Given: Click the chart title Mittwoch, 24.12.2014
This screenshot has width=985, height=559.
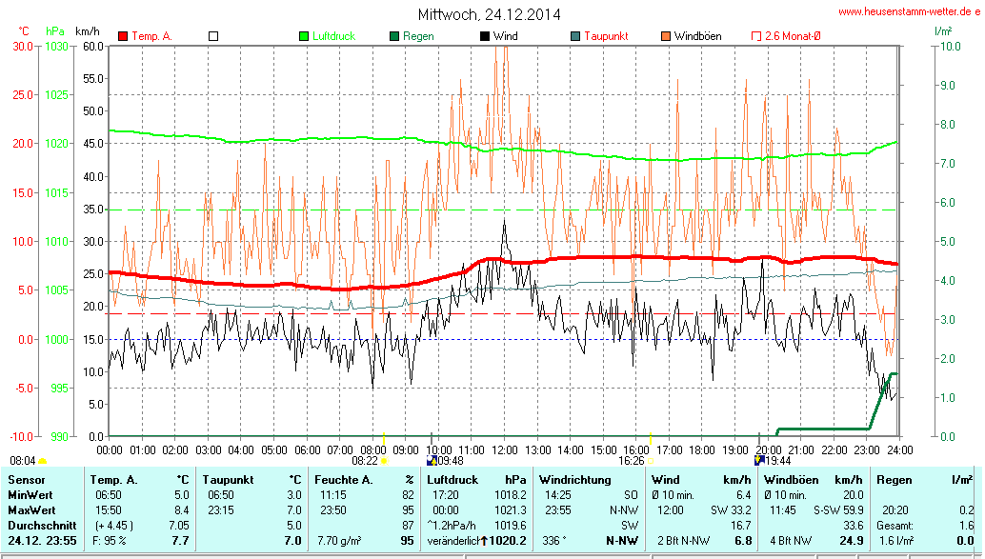Looking at the screenshot, I should pyautogui.click(x=490, y=14).
